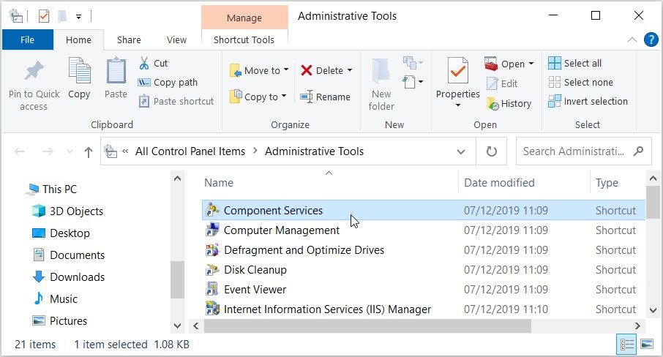The height and width of the screenshot is (357, 663).
Task: Click the search magnifier icon
Action: point(638,151)
